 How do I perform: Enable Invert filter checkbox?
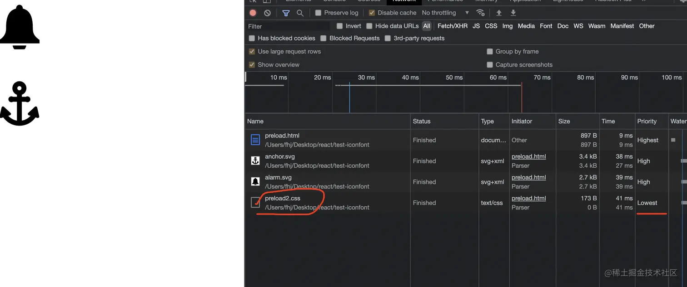point(339,26)
